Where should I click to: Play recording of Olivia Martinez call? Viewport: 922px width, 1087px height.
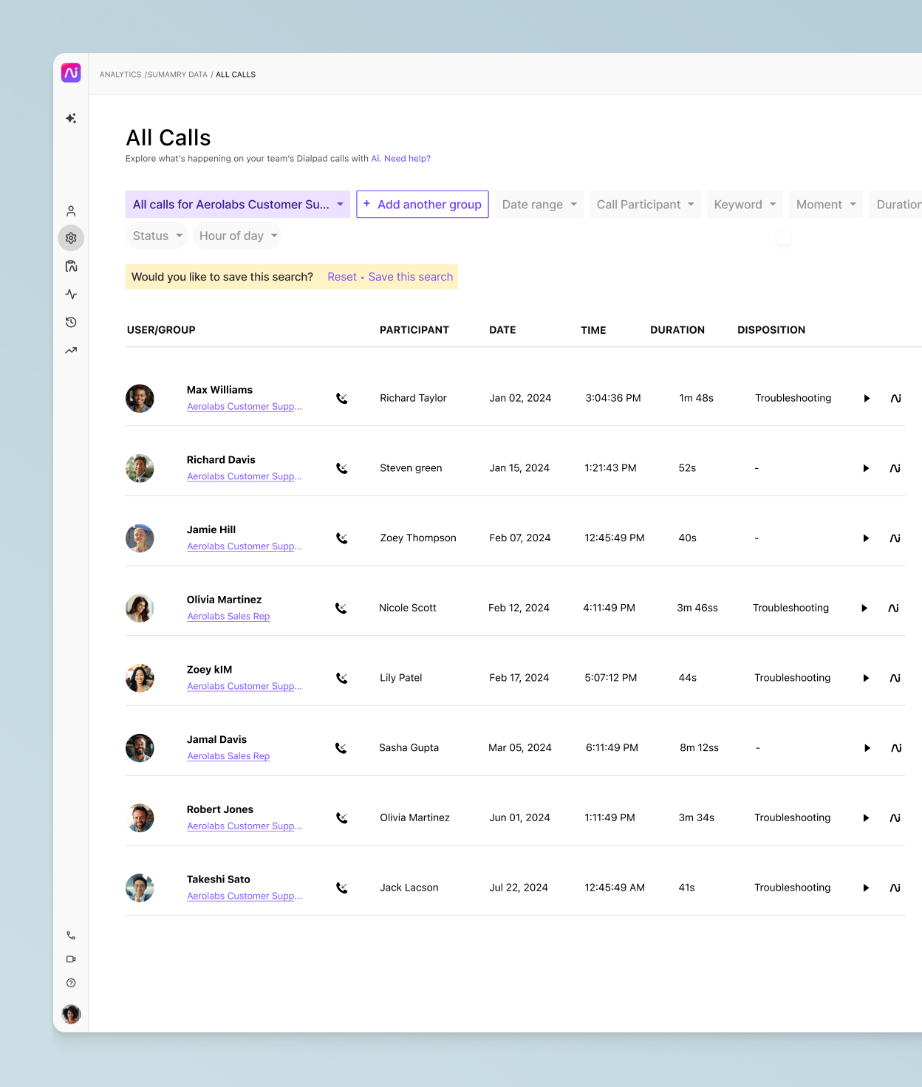tap(864, 608)
